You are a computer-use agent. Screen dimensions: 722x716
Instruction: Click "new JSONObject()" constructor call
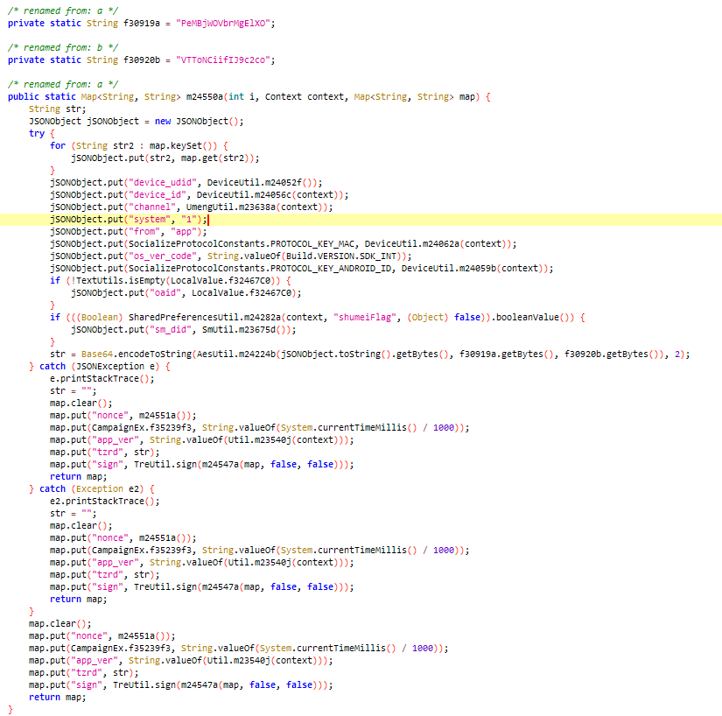tap(196, 121)
